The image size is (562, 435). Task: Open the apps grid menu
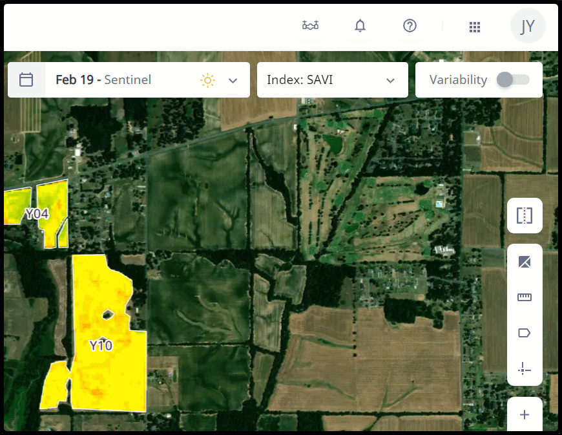[475, 27]
